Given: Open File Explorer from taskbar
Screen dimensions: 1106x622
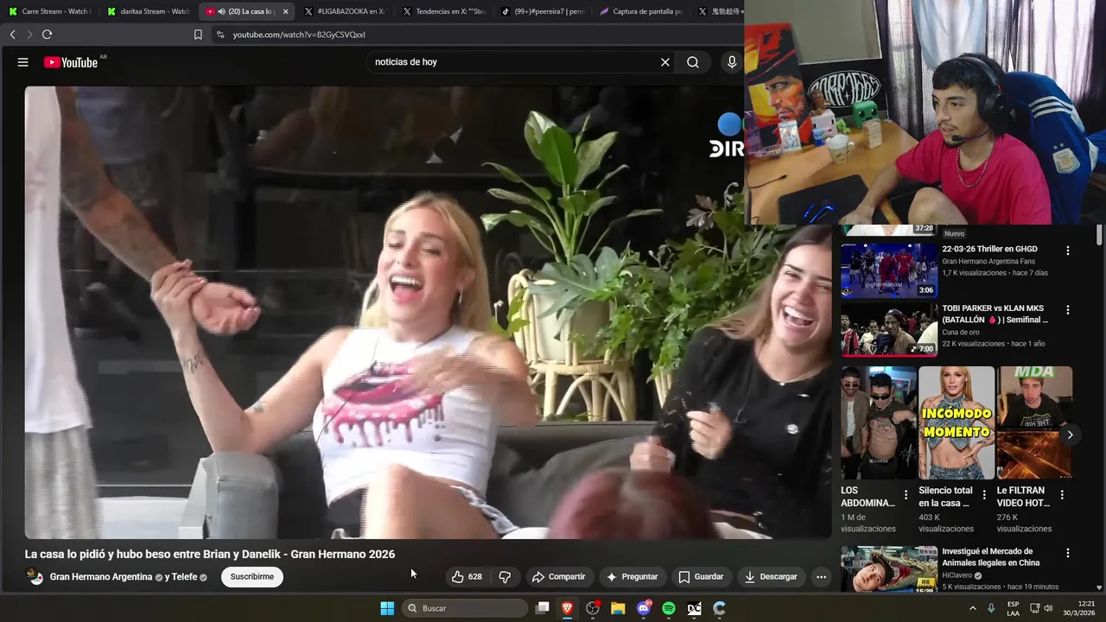Looking at the screenshot, I should pos(618,608).
